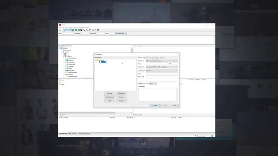Open the Encryption dropdown
278x156 pixels.
[x=162, y=67]
